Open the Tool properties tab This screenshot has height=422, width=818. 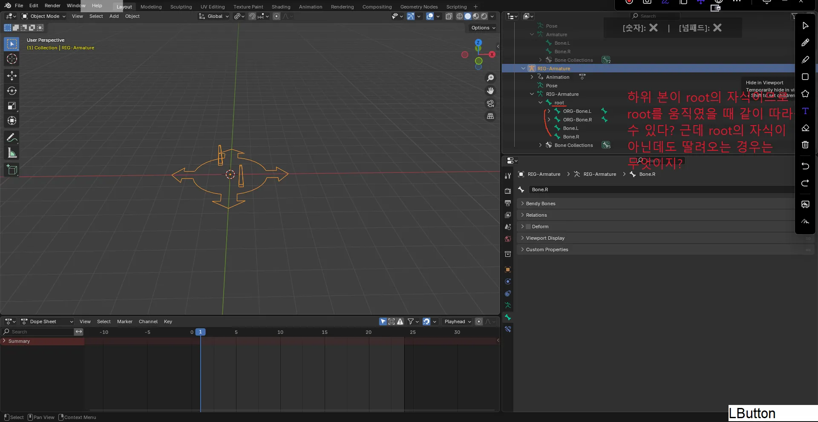tap(508, 176)
